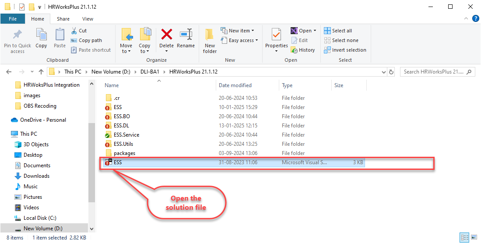
Task: Expand the New item dropdown
Action: pos(242,31)
